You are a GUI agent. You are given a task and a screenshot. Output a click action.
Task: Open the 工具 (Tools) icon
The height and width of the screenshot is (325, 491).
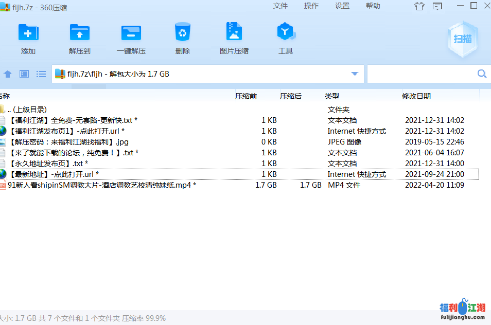click(286, 33)
